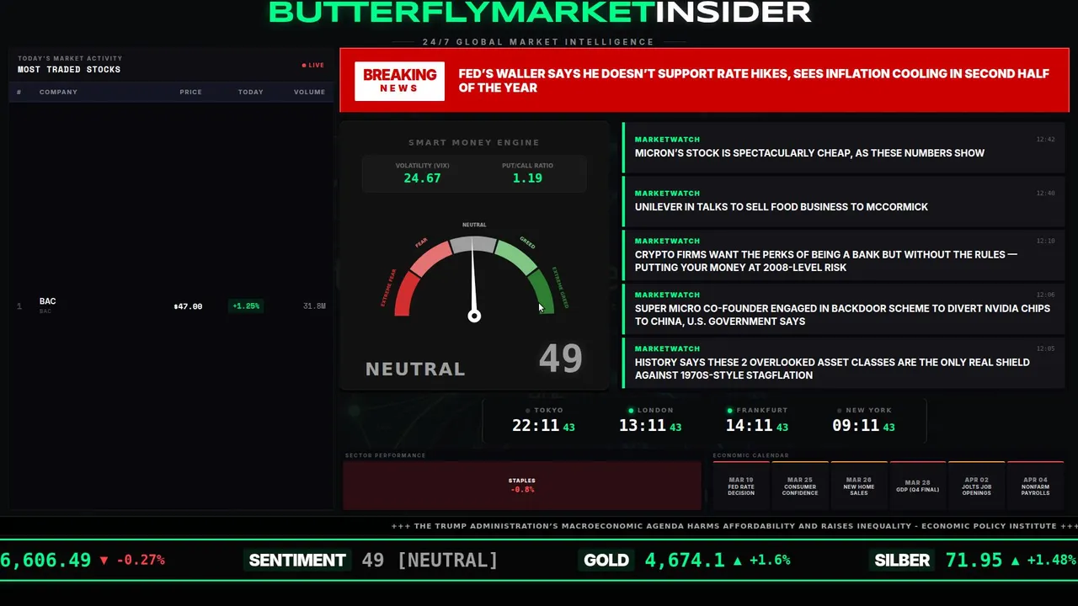Open the Unilever McCormick headline
1078x606 pixels.
(781, 207)
